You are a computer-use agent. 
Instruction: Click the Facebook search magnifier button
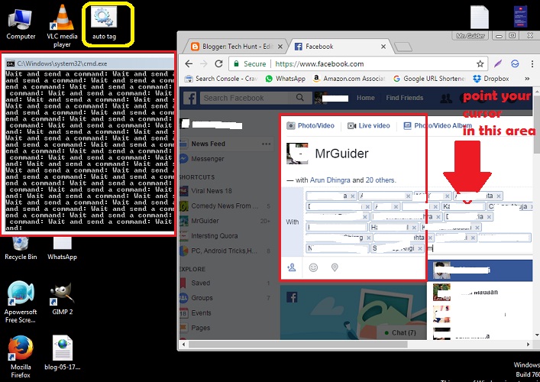click(x=299, y=98)
